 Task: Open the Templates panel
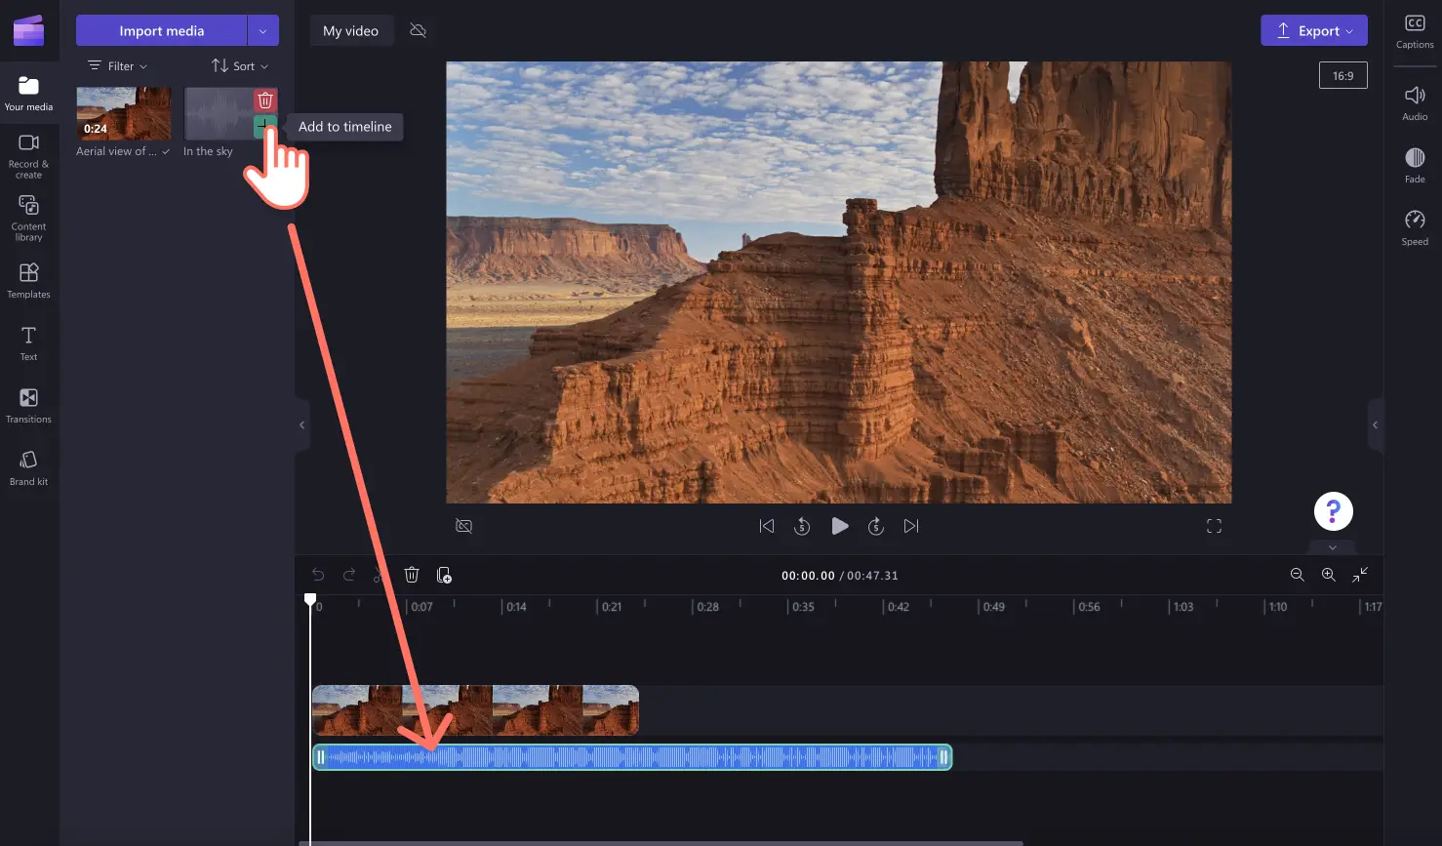coord(28,280)
